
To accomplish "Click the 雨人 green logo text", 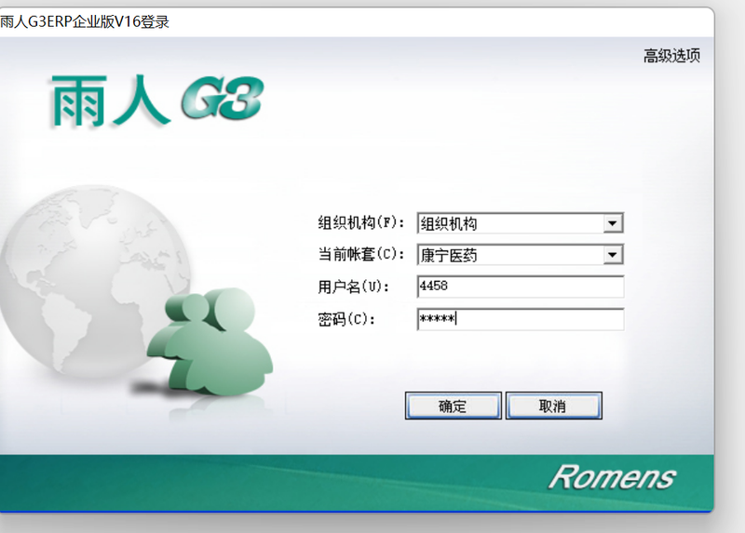I will click(108, 100).
